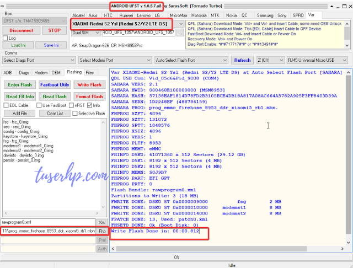
Task: Click the firmware folder path field
Action: click(x=138, y=33)
